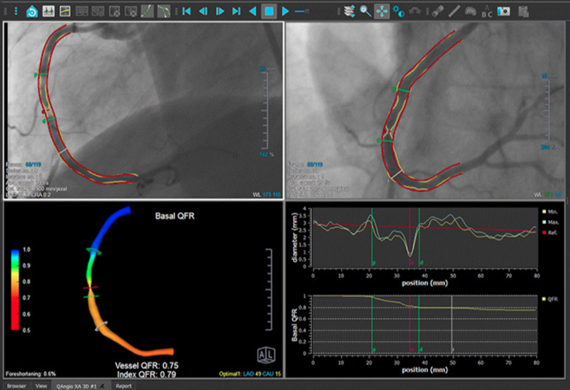Close the QAngio XA 3D #1 tab
The image size is (570, 390).
coord(102,385)
